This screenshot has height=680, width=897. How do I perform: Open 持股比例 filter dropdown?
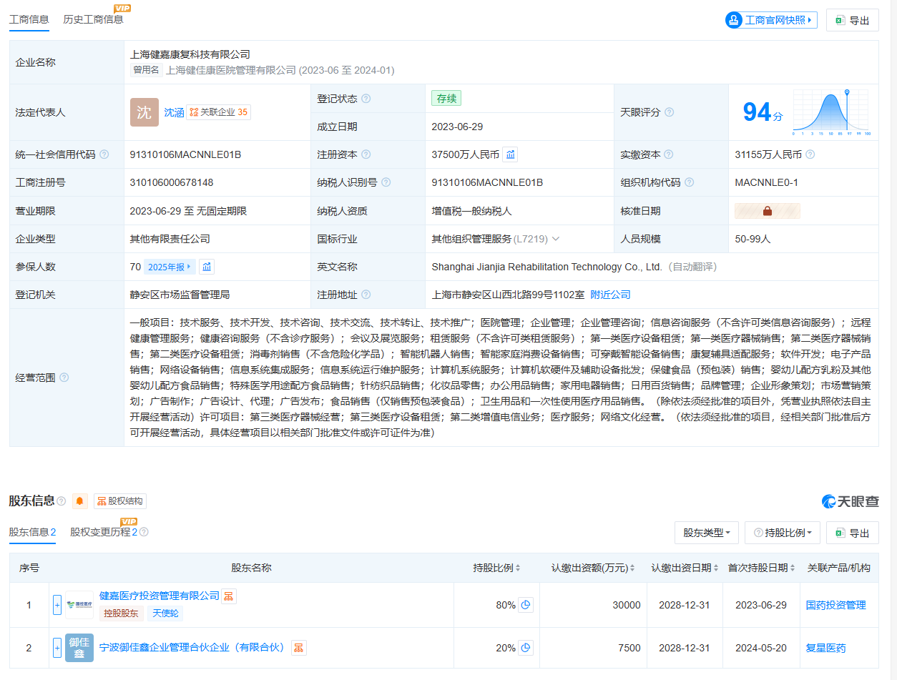pos(783,533)
